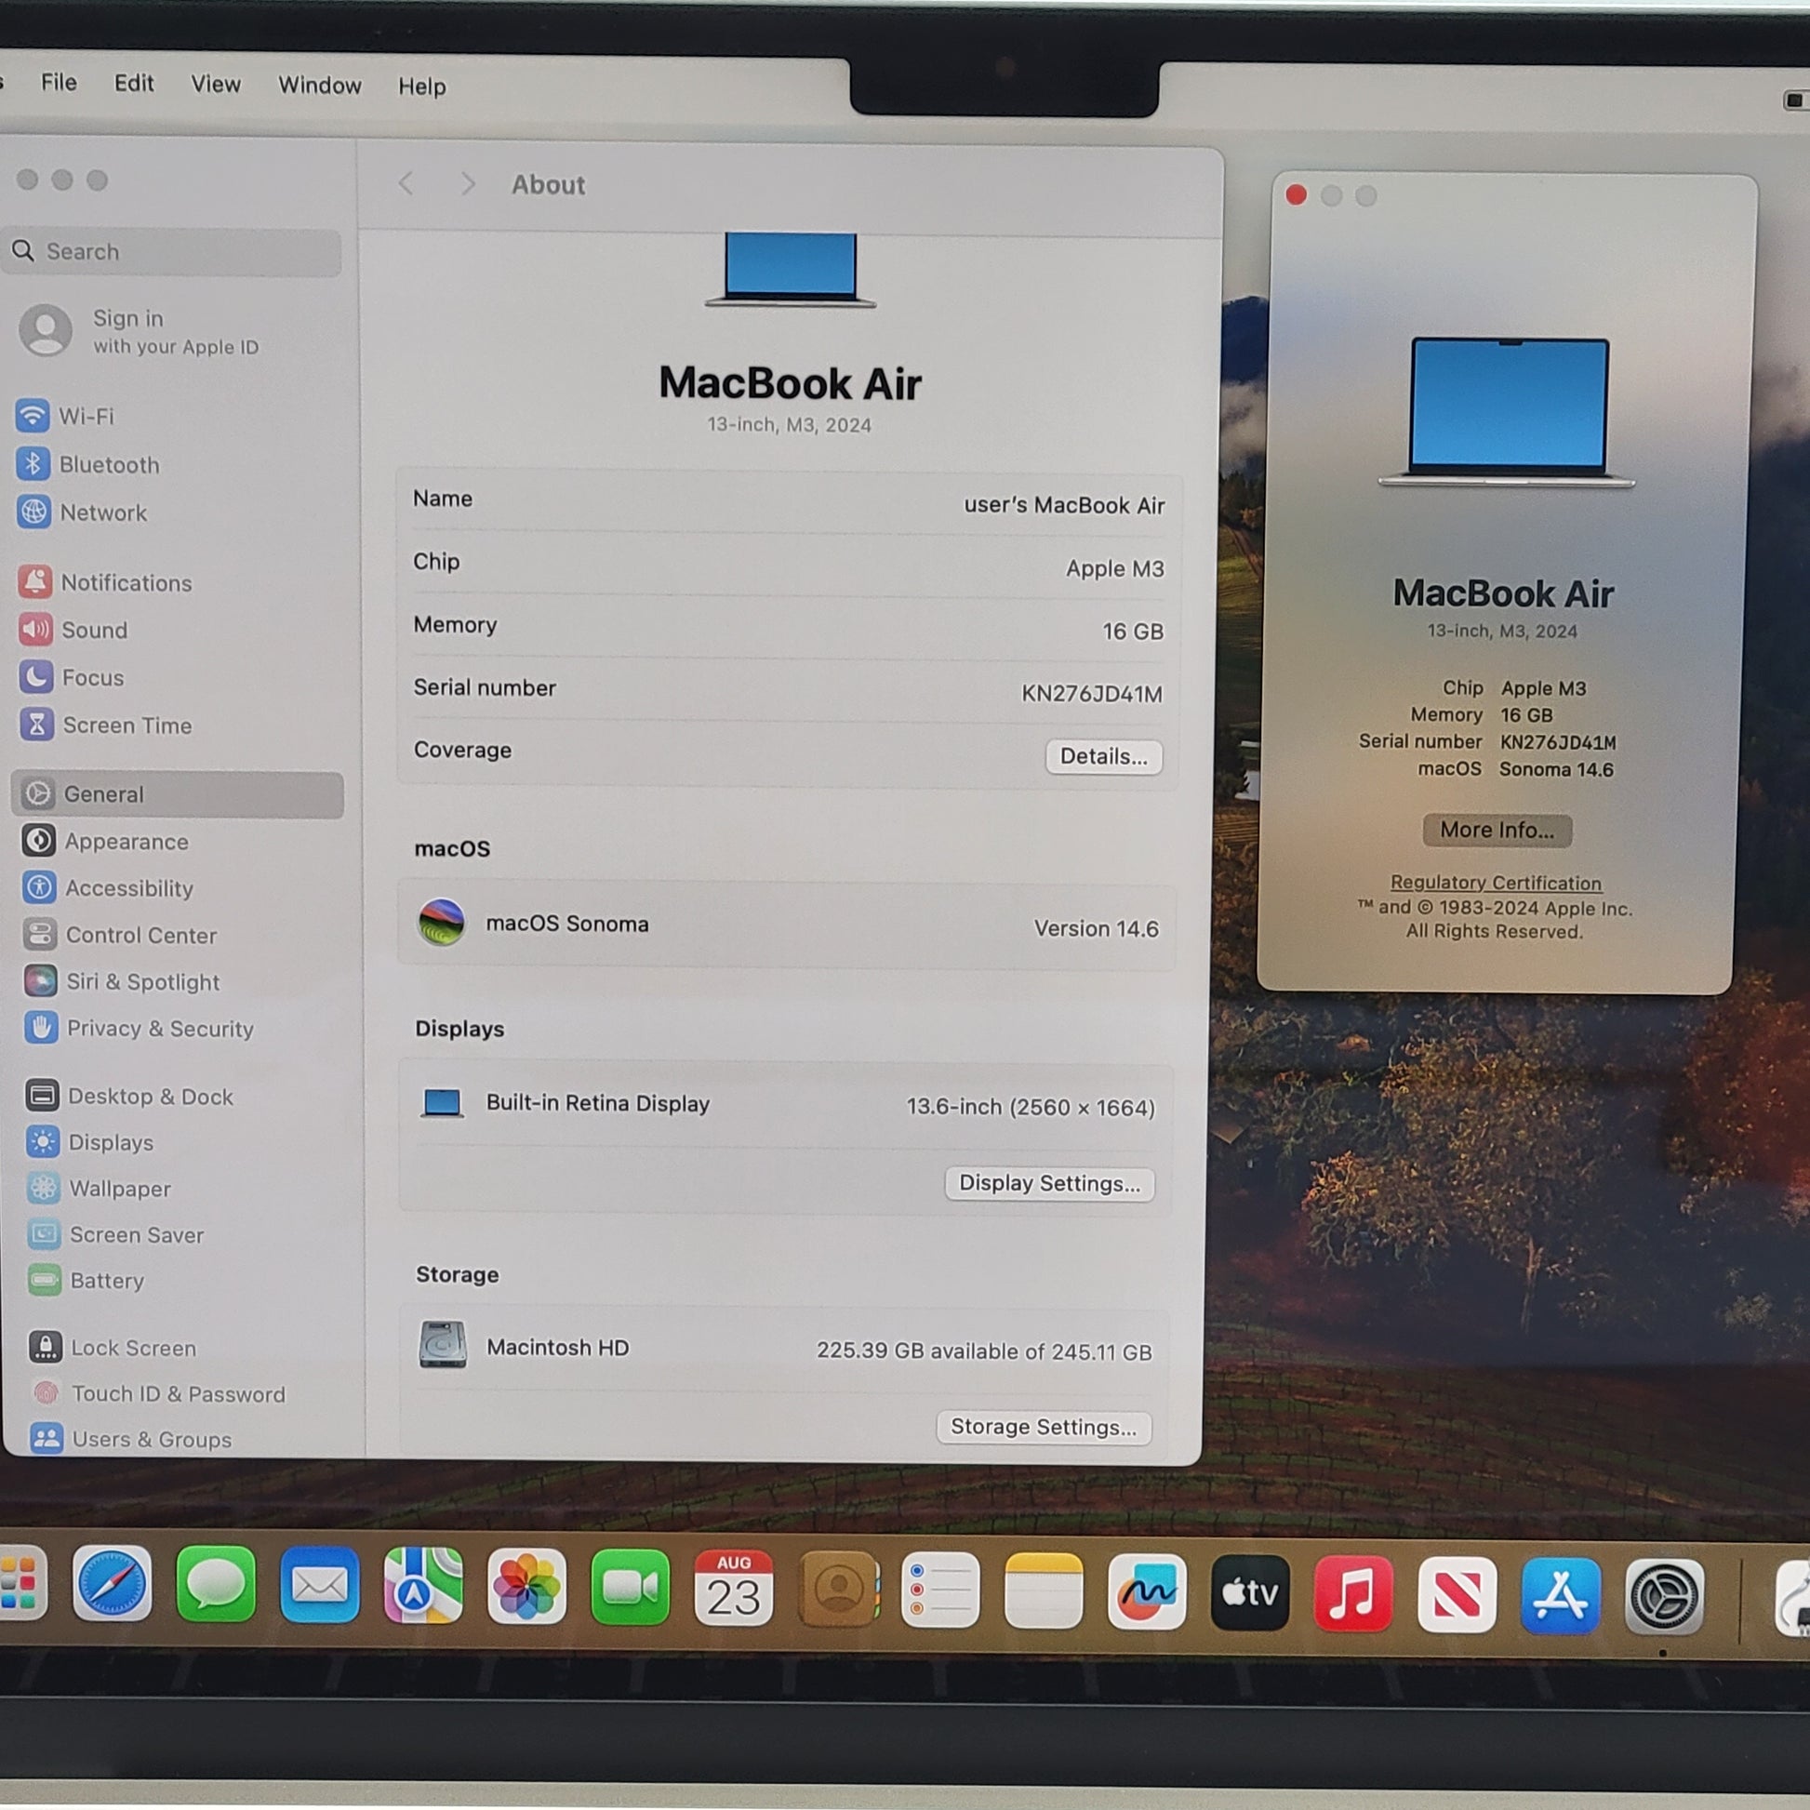Open Accessibility settings
Image resolution: width=1810 pixels, height=1810 pixels.
(x=108, y=888)
